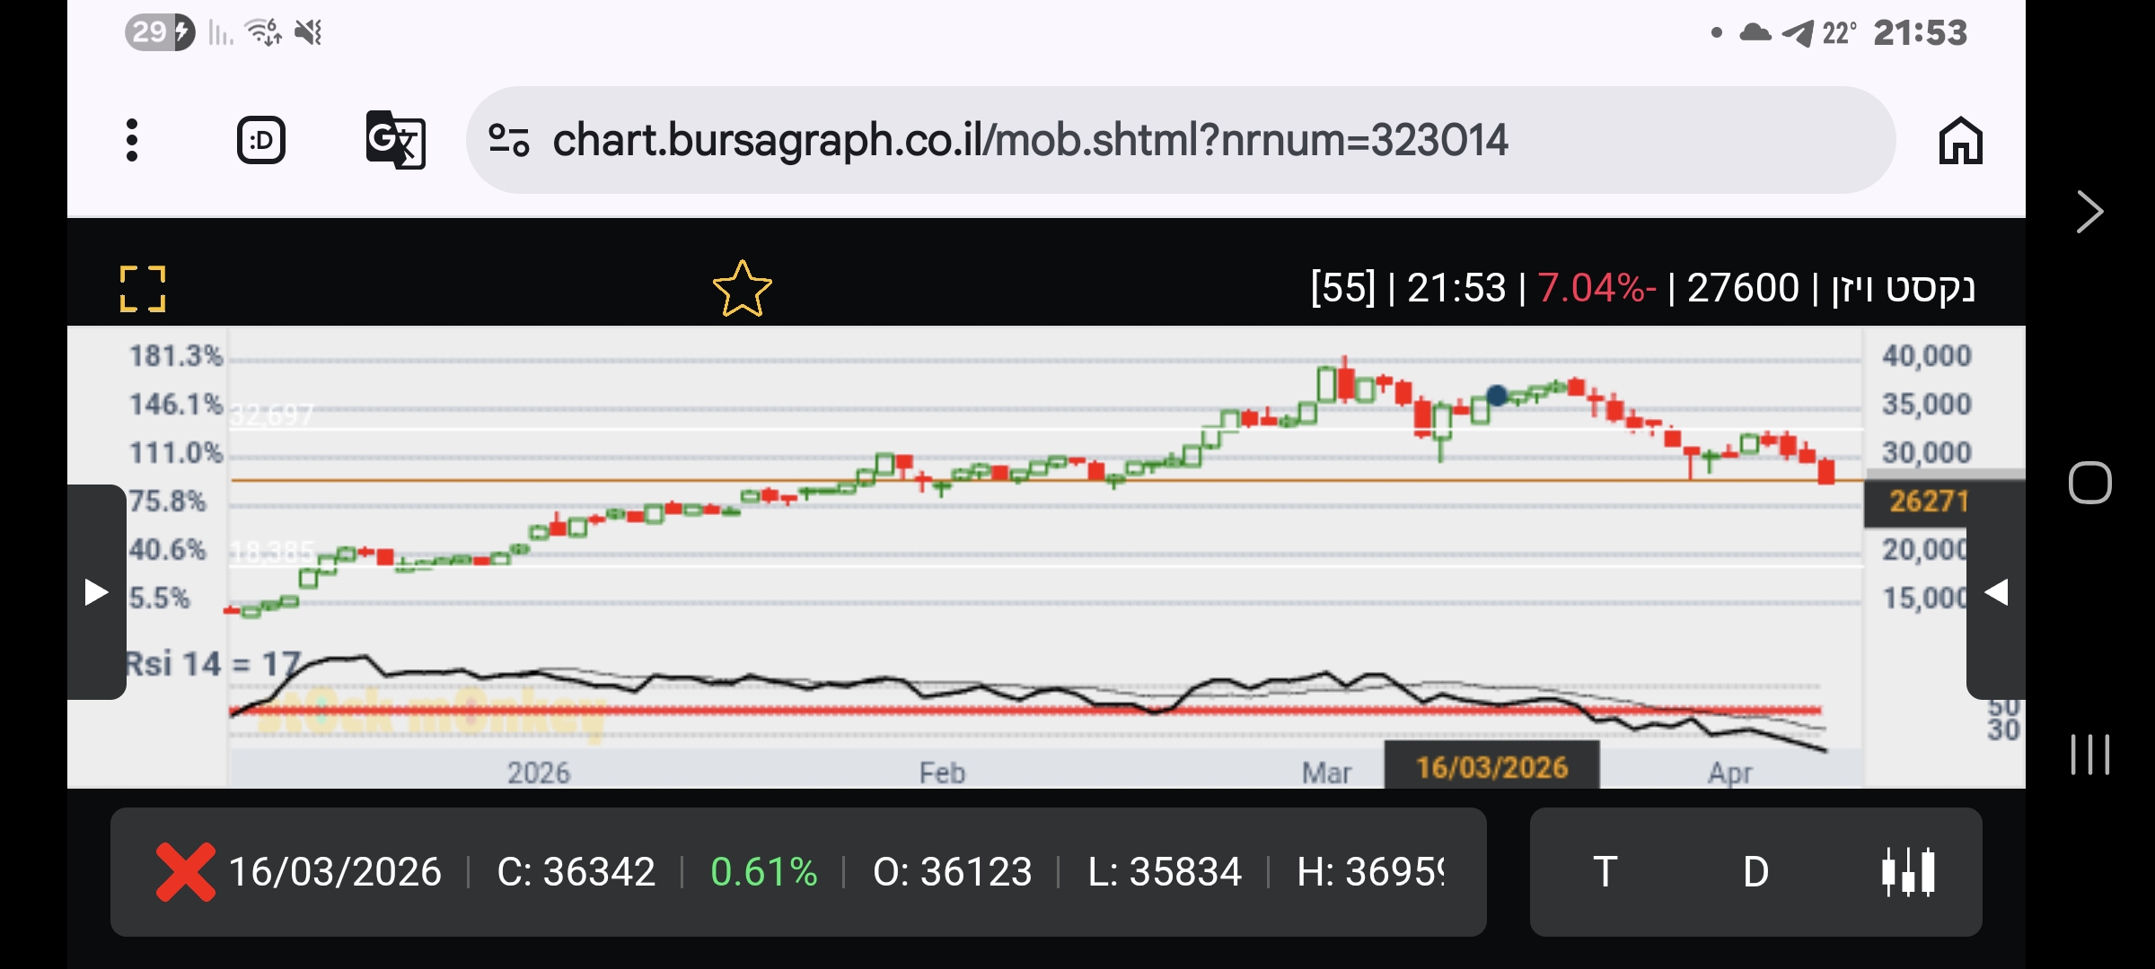Click the 16/03/2026 date marker
The image size is (2155, 969).
[1491, 767]
